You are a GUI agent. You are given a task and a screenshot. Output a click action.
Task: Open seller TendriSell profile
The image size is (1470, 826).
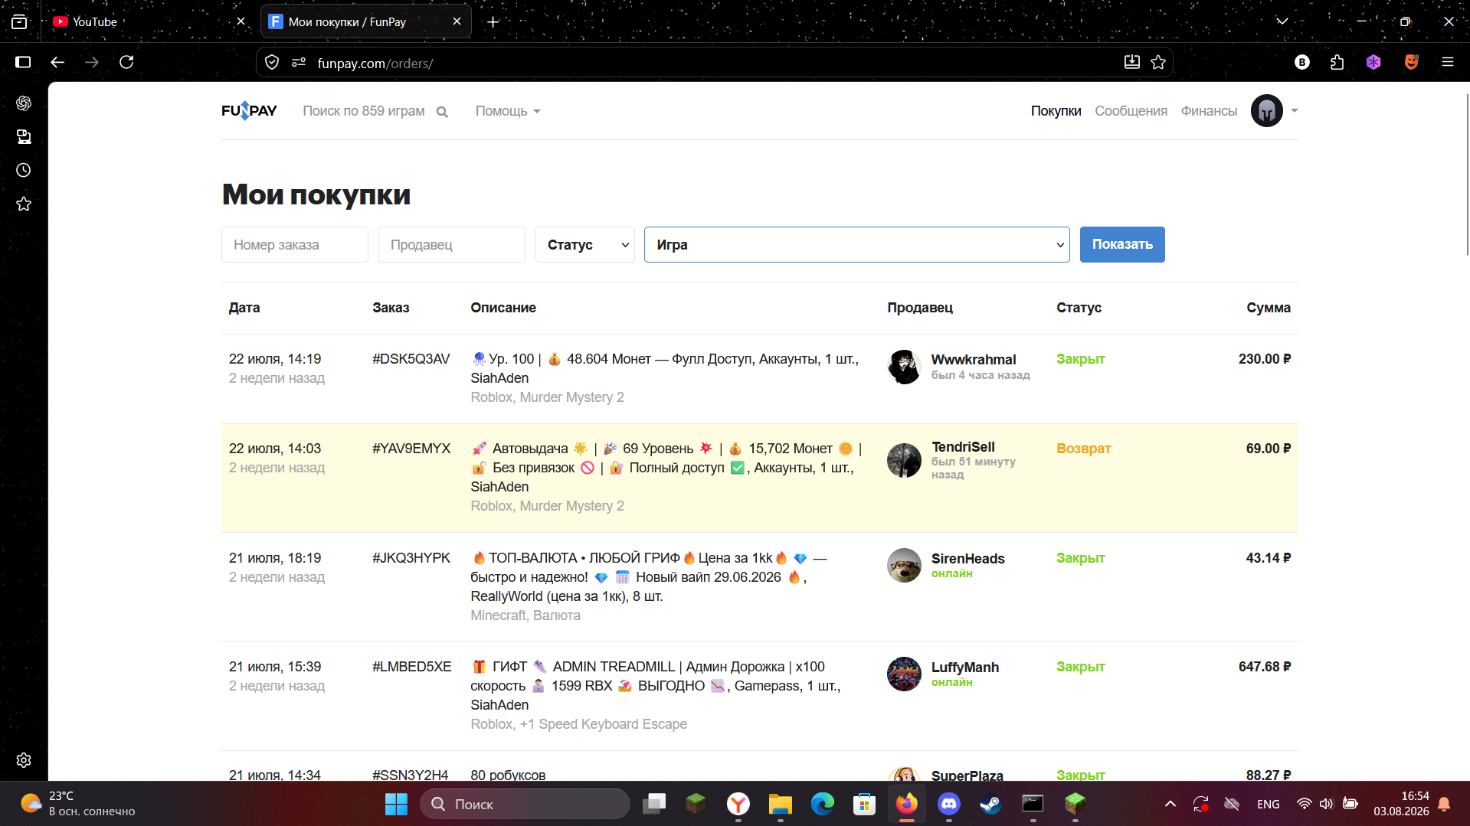click(963, 447)
